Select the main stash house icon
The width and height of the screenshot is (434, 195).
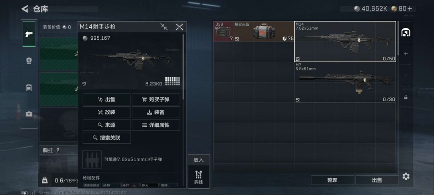[x=406, y=32]
